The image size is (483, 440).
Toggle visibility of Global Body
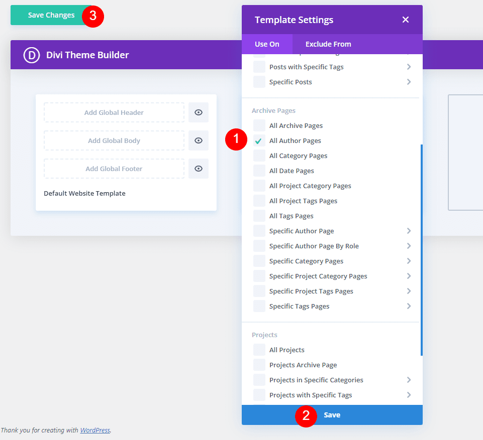click(199, 140)
